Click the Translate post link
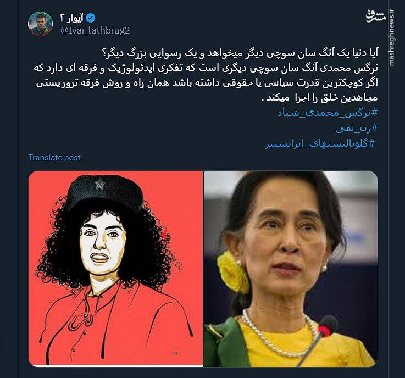This screenshot has height=378, width=405. click(x=54, y=158)
